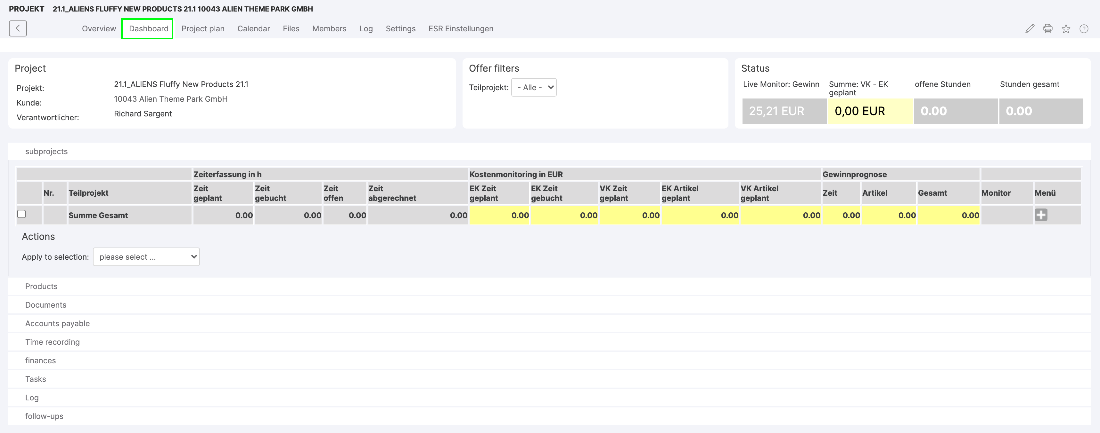1100x433 pixels.
Task: Open the Log tab in navigation
Action: 366,28
